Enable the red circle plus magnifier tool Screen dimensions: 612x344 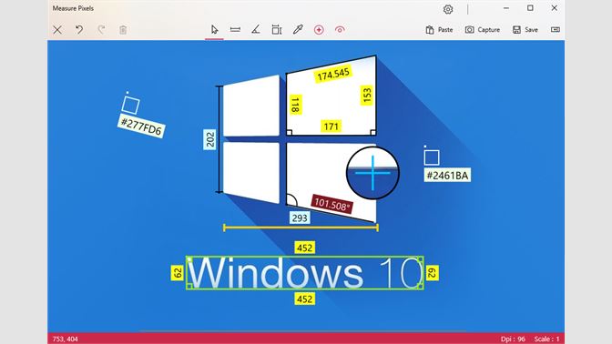point(319,30)
